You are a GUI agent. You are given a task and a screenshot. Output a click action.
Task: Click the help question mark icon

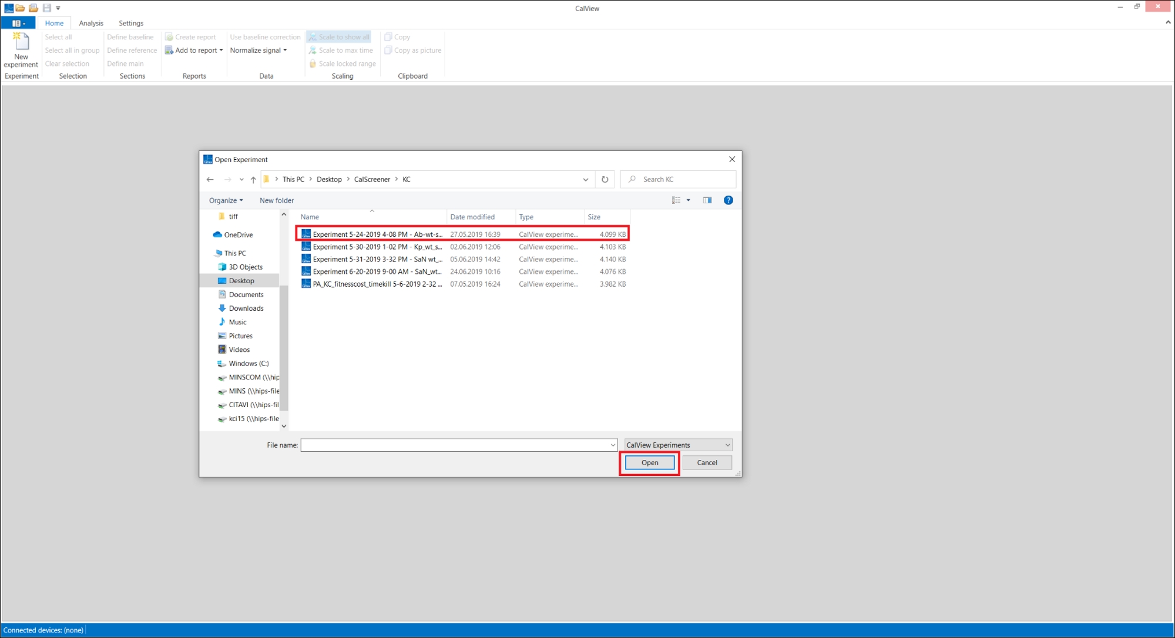pos(728,200)
